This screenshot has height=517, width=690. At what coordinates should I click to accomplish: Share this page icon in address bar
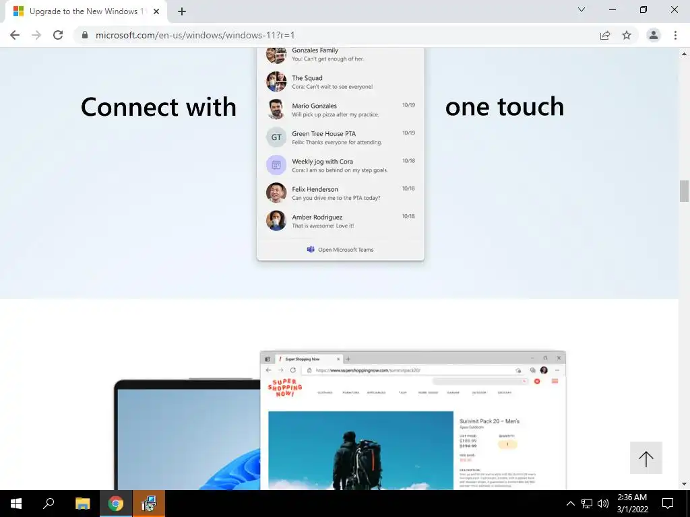pos(605,35)
